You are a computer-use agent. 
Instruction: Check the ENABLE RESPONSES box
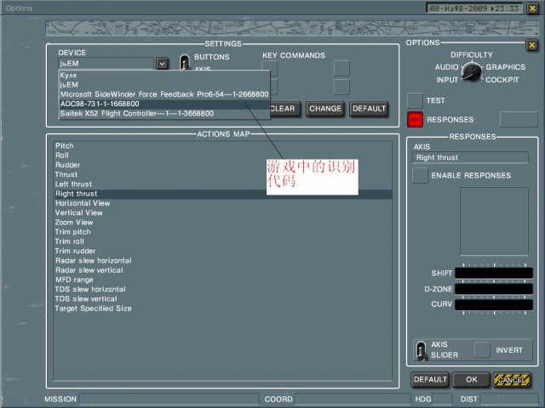pos(420,176)
